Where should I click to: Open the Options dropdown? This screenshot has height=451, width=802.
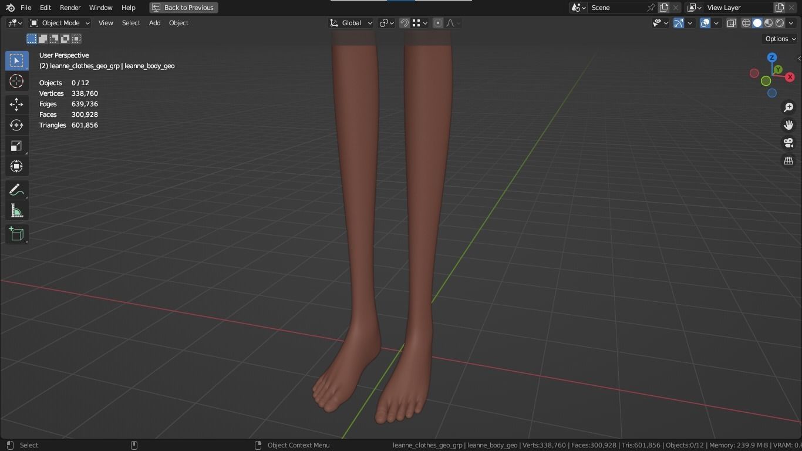[780, 39]
